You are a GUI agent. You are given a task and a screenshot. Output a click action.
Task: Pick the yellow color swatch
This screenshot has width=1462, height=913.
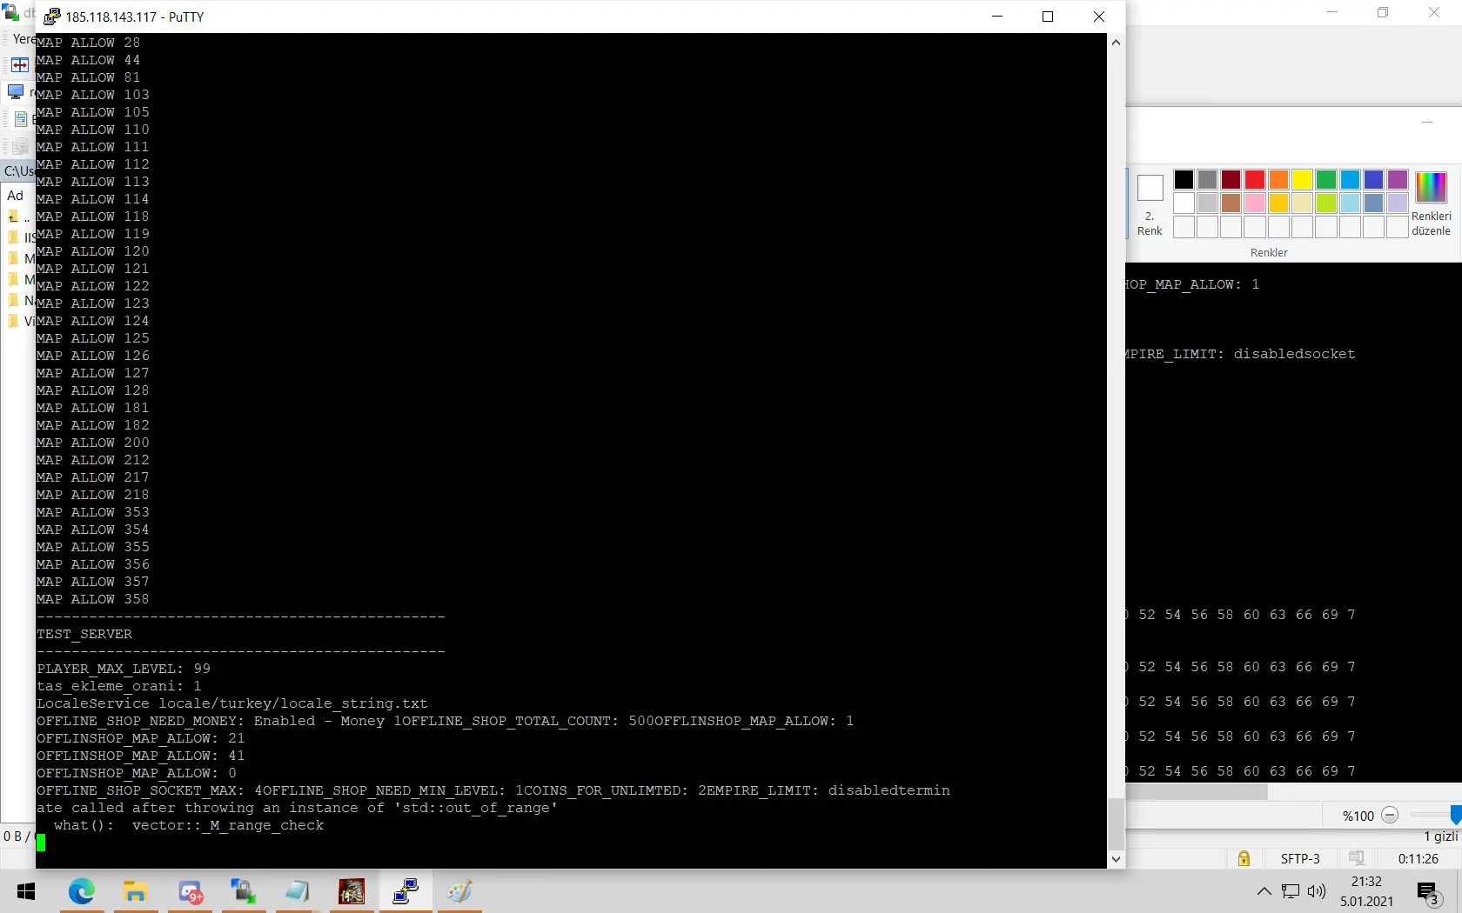[1302, 180]
